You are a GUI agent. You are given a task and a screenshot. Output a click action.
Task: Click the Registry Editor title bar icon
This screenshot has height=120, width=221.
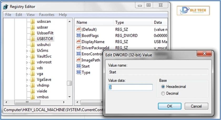point(6,6)
